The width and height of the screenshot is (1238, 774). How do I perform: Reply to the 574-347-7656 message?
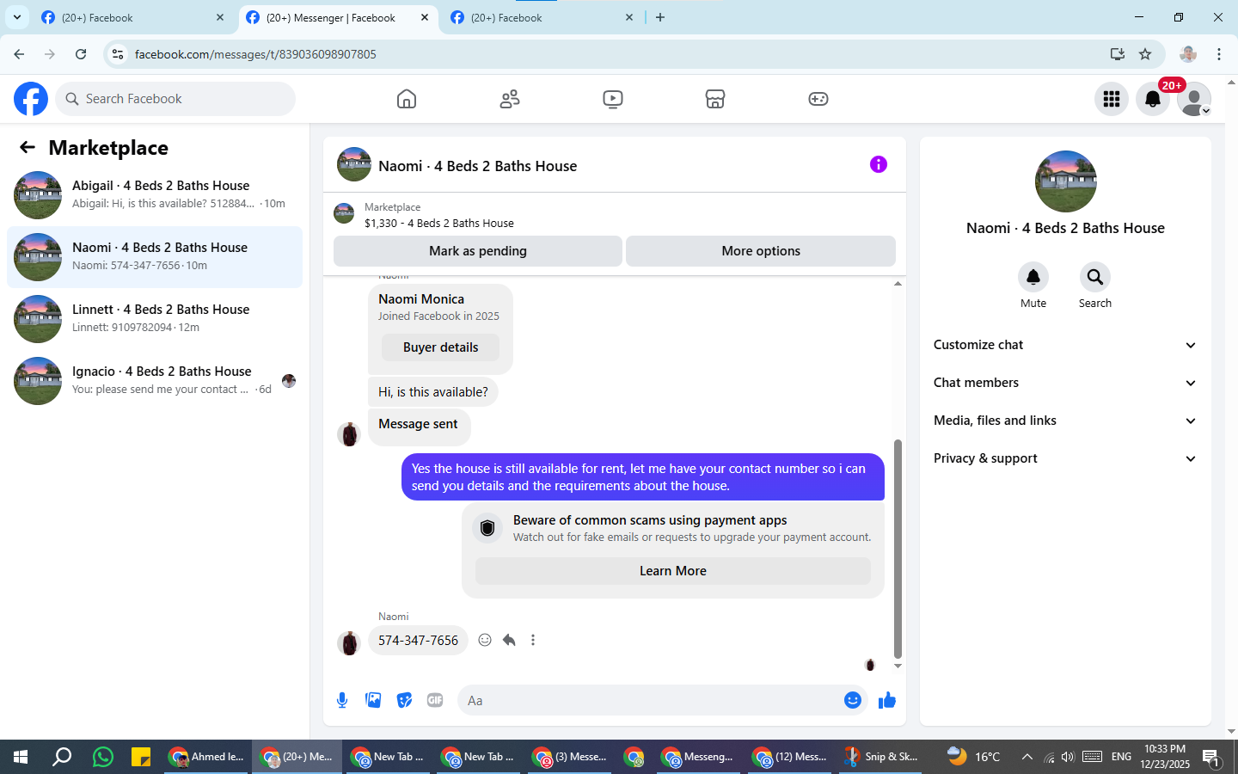pyautogui.click(x=509, y=640)
